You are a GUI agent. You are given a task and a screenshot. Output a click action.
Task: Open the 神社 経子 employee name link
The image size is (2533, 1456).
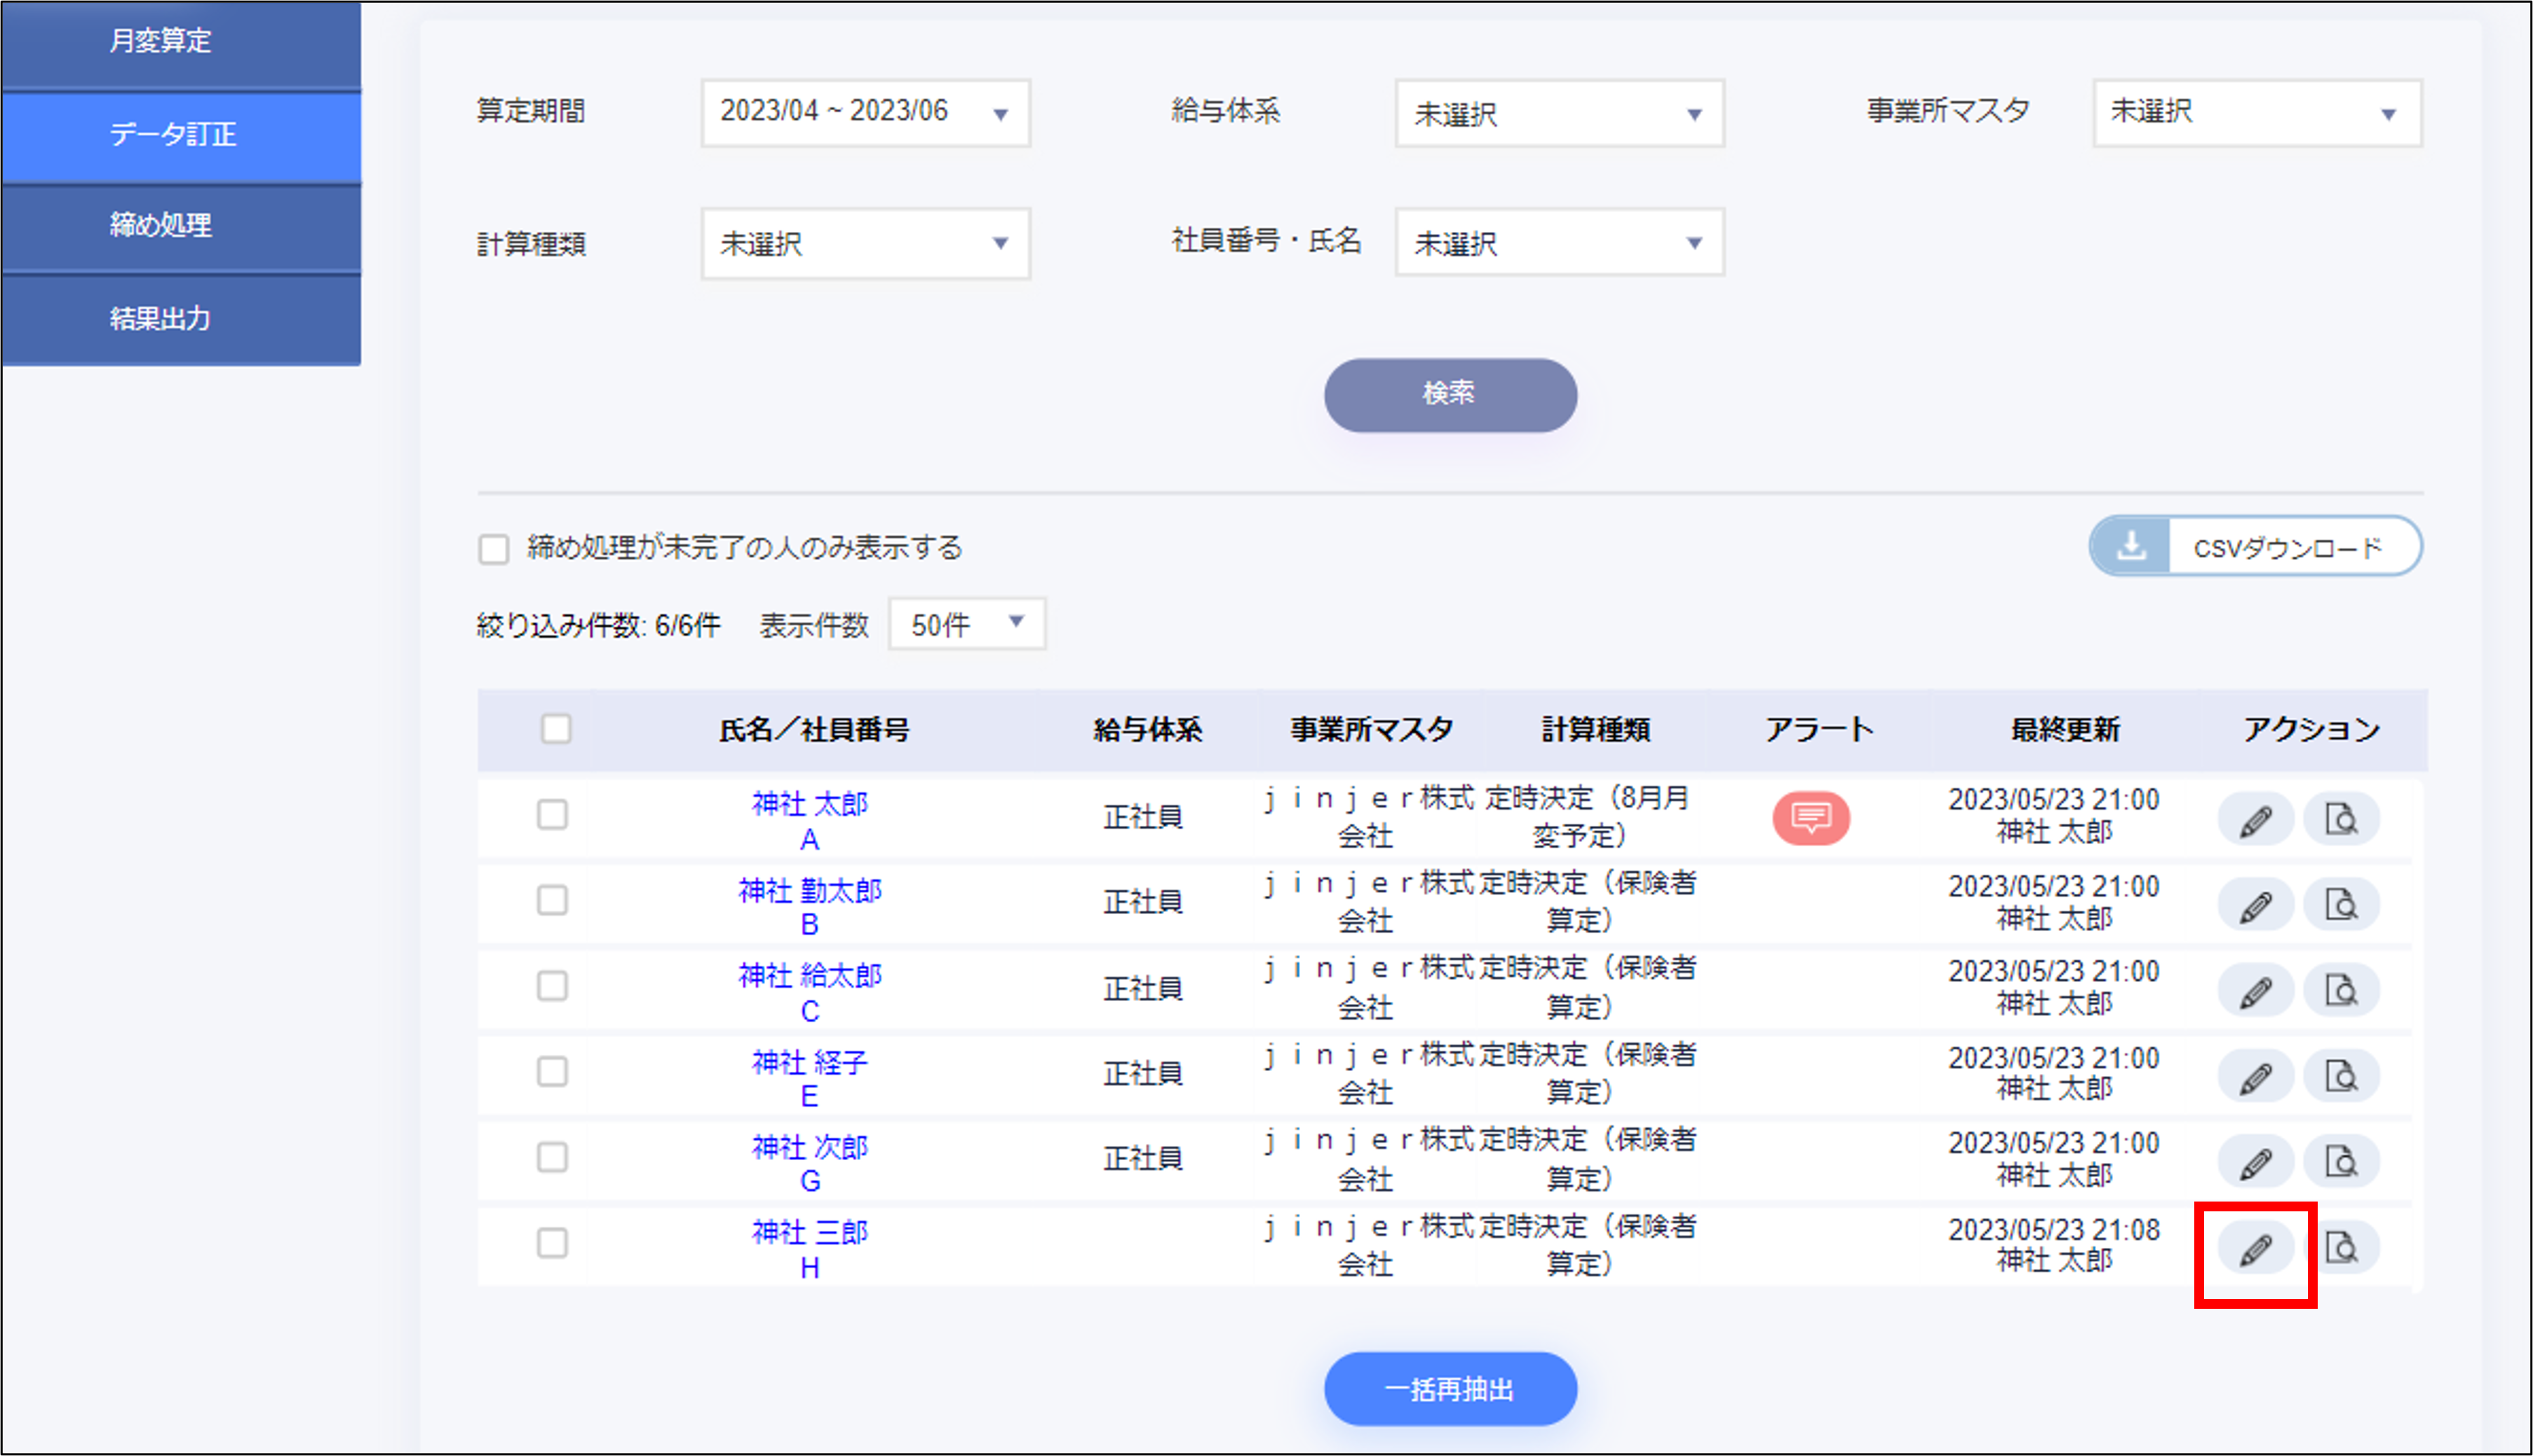point(809,1061)
